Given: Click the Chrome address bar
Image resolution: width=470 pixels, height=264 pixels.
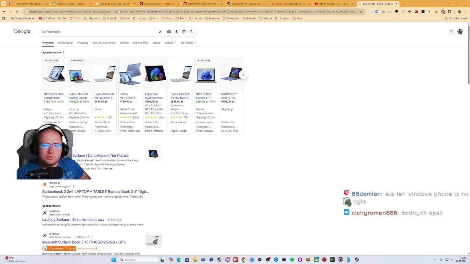Looking at the screenshot, I should (191, 11).
